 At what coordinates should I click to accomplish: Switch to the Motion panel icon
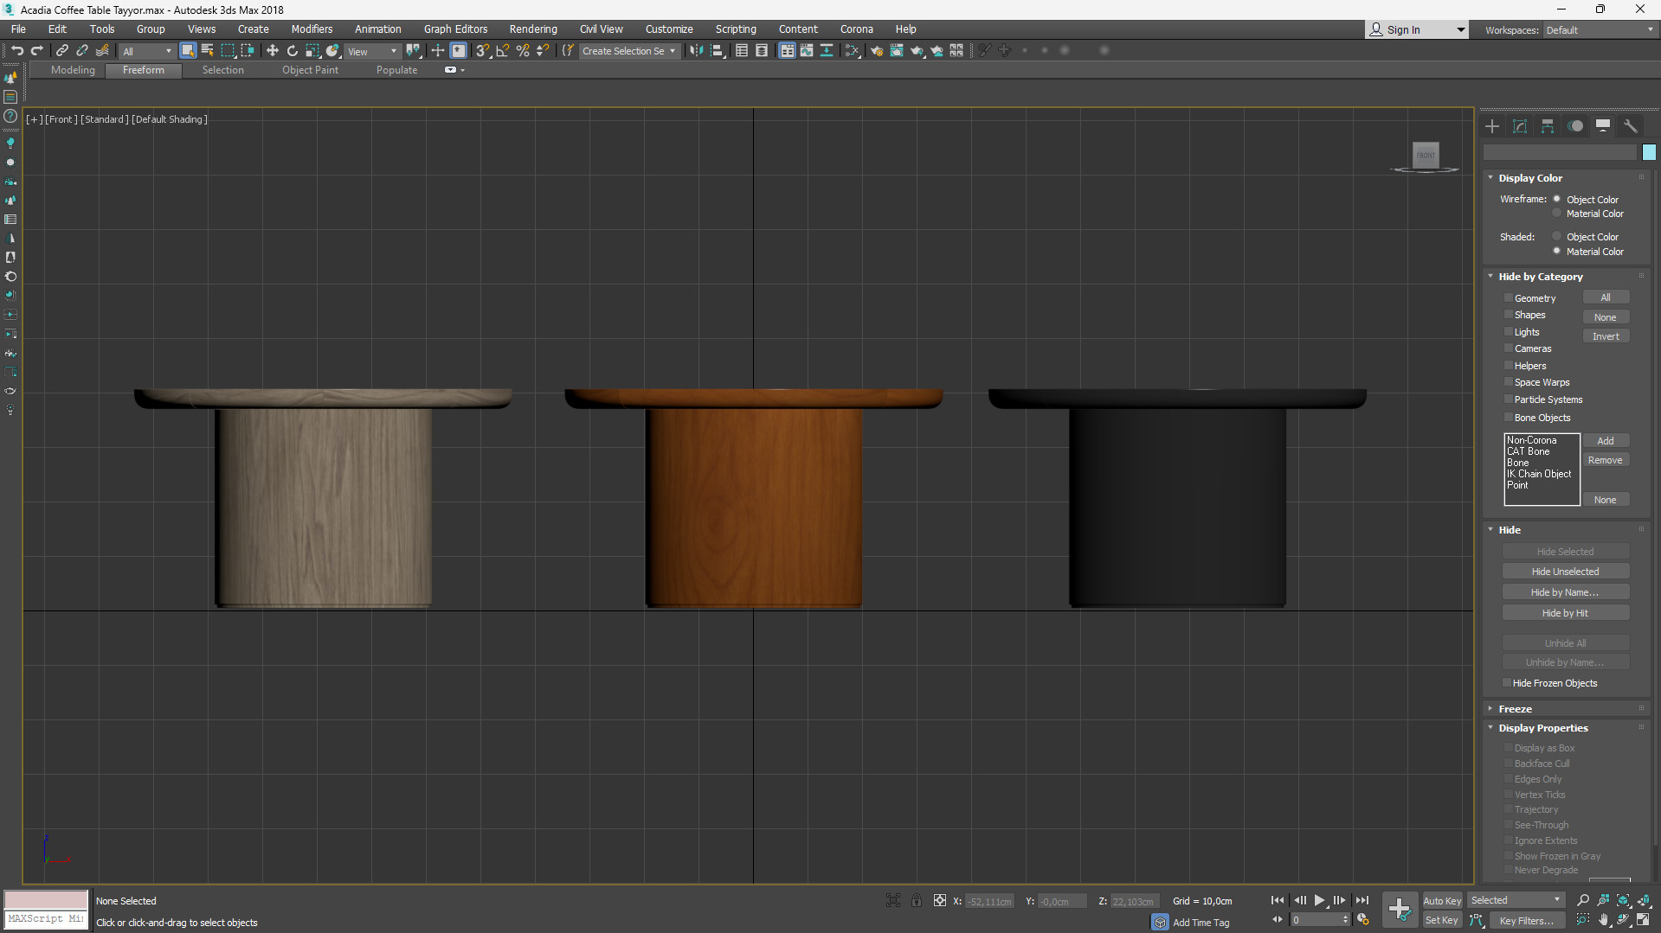pos(1575,126)
